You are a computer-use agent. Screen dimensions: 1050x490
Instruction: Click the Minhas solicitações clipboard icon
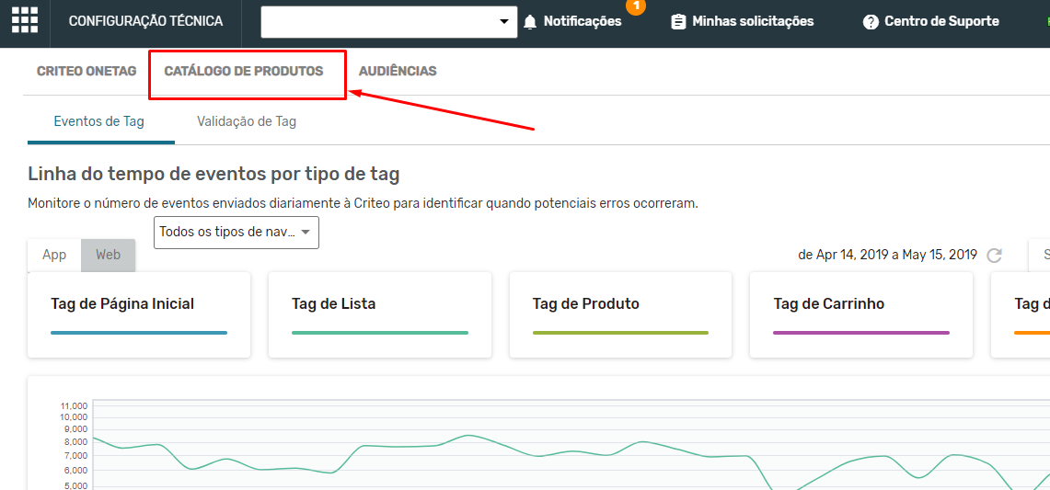[678, 22]
